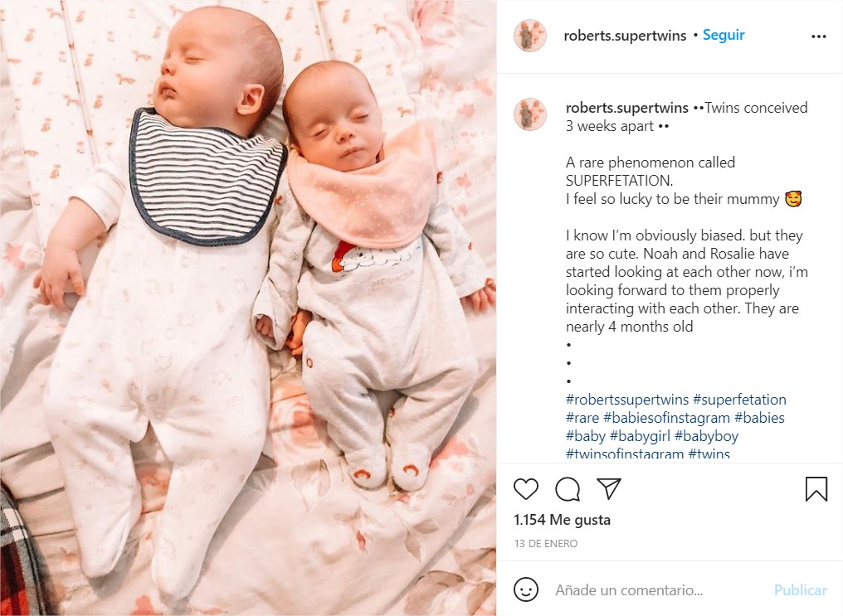Open roberts.supertwins username in header
This screenshot has width=843, height=616.
[x=625, y=36]
